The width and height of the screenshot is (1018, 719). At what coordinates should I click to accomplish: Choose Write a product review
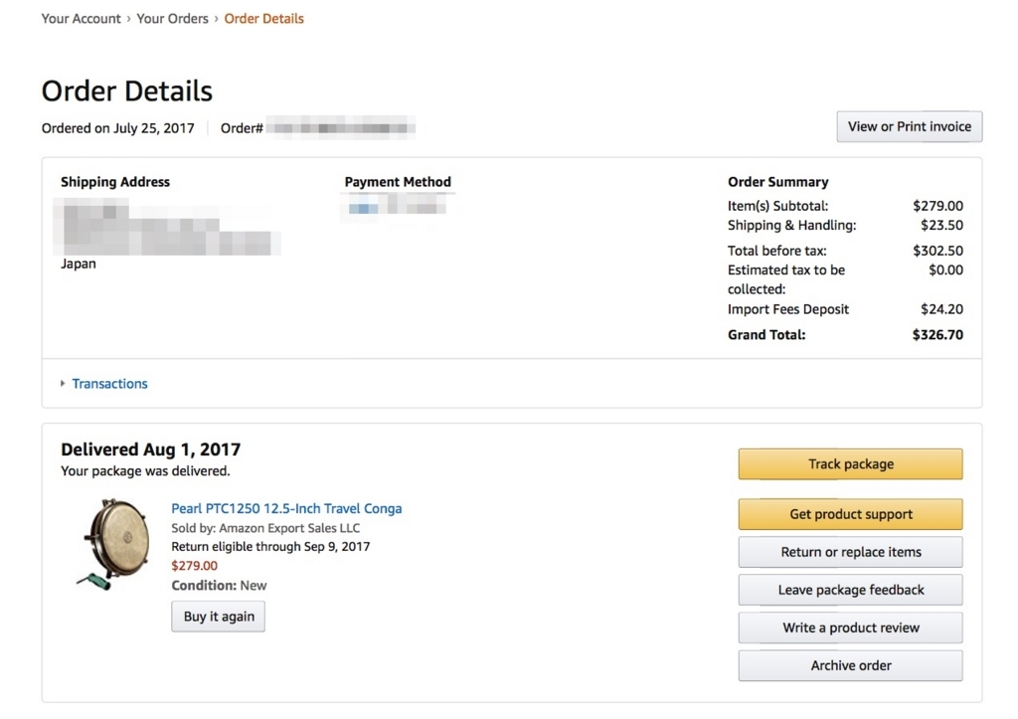[x=851, y=628]
